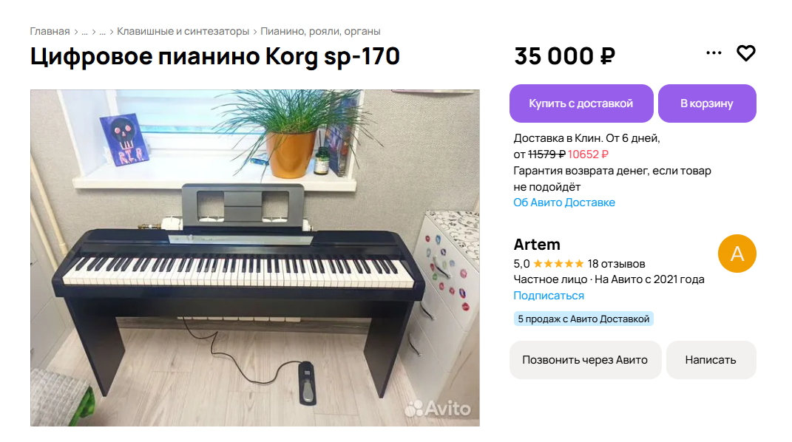This screenshot has height=442, width=792.
Task: Click the 35 000 ₽ price
Action: [x=564, y=56]
